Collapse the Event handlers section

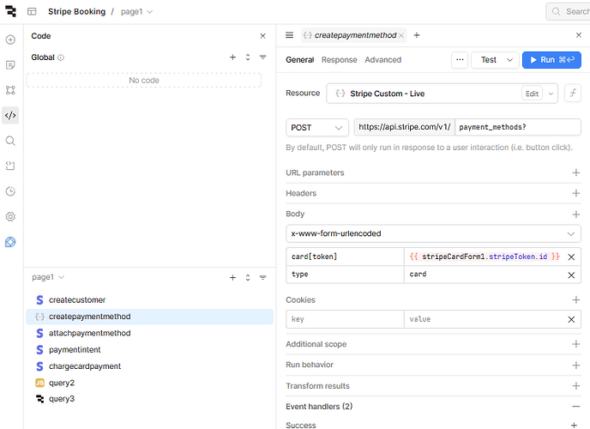pos(575,407)
